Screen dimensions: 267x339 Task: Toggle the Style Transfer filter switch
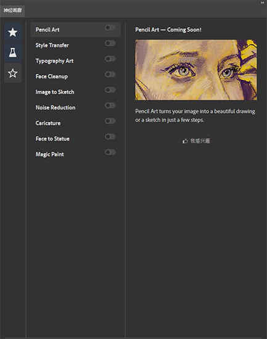pyautogui.click(x=110, y=43)
